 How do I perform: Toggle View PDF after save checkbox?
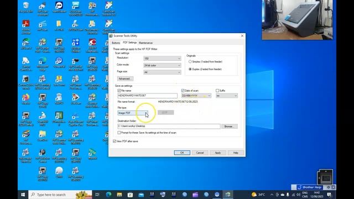click(x=114, y=142)
